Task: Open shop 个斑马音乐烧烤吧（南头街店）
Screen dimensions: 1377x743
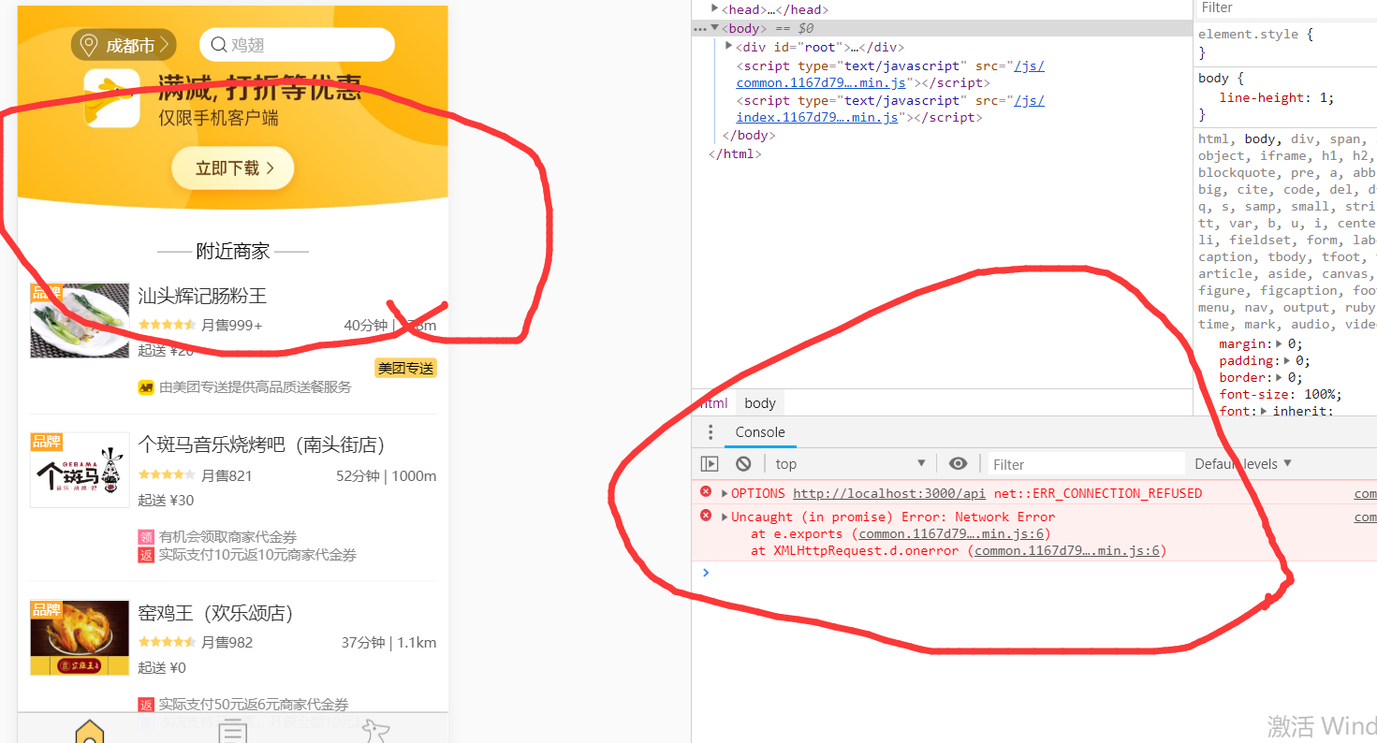Action: (261, 445)
